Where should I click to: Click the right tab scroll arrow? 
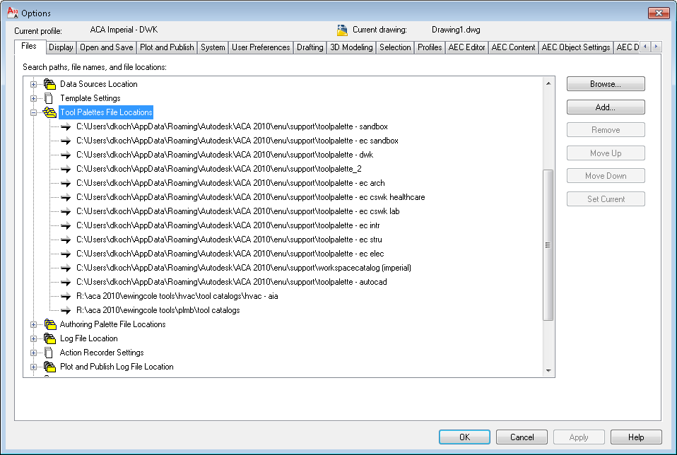tap(655, 46)
